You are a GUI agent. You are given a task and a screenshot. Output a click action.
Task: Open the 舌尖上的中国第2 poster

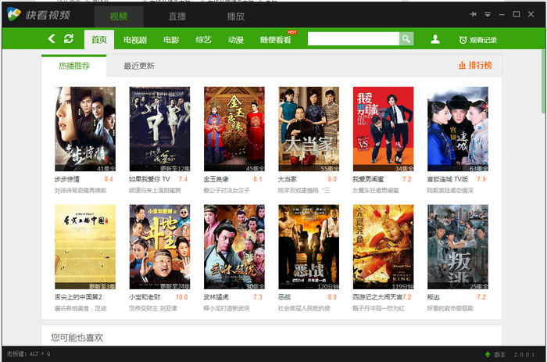85,247
